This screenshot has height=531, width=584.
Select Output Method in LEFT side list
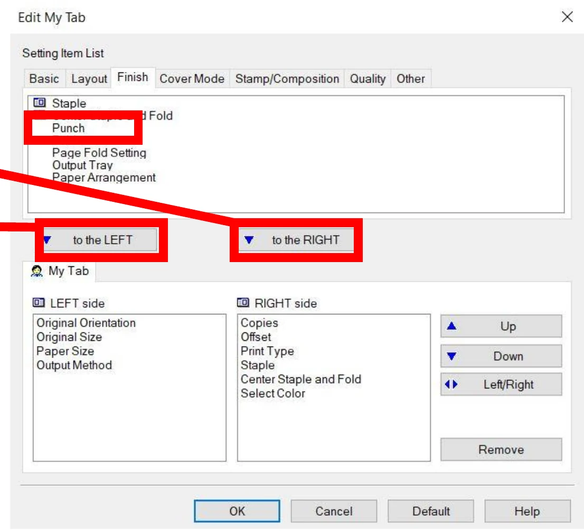point(74,365)
